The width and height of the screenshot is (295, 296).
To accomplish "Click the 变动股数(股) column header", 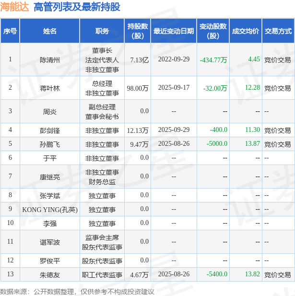I will (213, 31).
